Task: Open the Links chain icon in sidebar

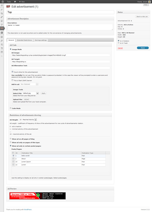Action: click(x=2, y=17)
